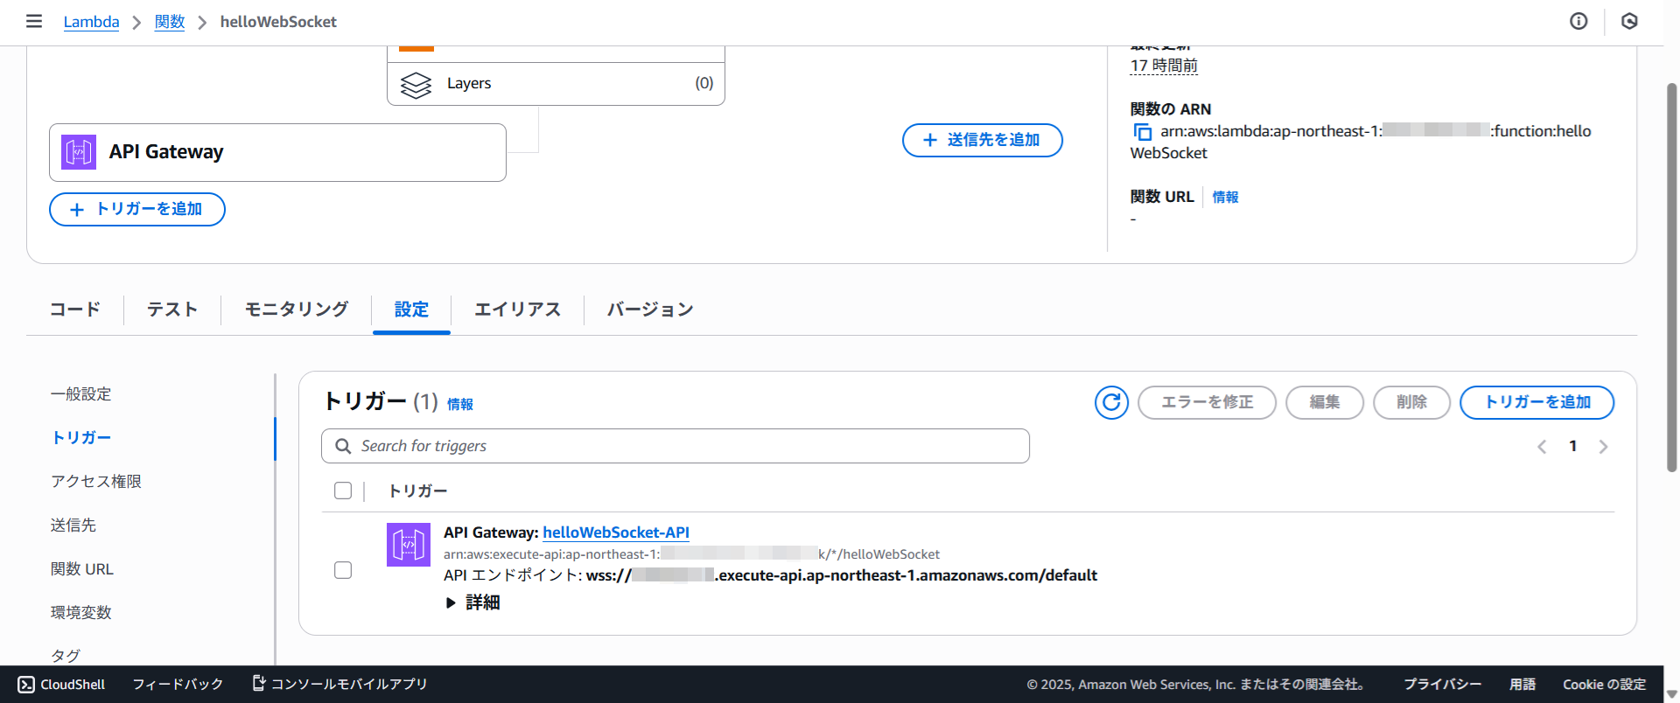This screenshot has width=1680, height=703.
Task: Select the helloWebSocket-API trigger checkbox
Action: (x=343, y=570)
